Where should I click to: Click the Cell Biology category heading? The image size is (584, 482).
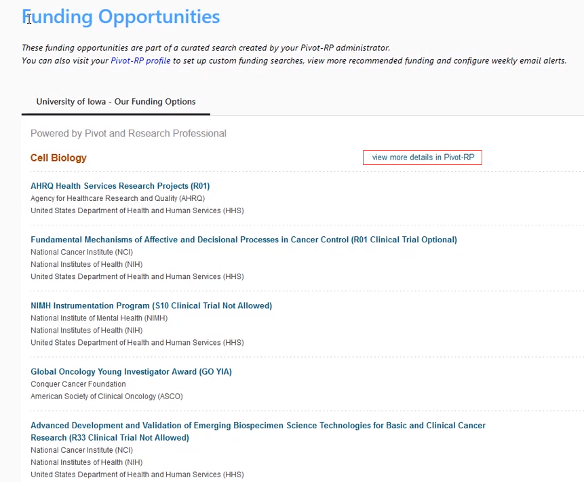point(58,158)
